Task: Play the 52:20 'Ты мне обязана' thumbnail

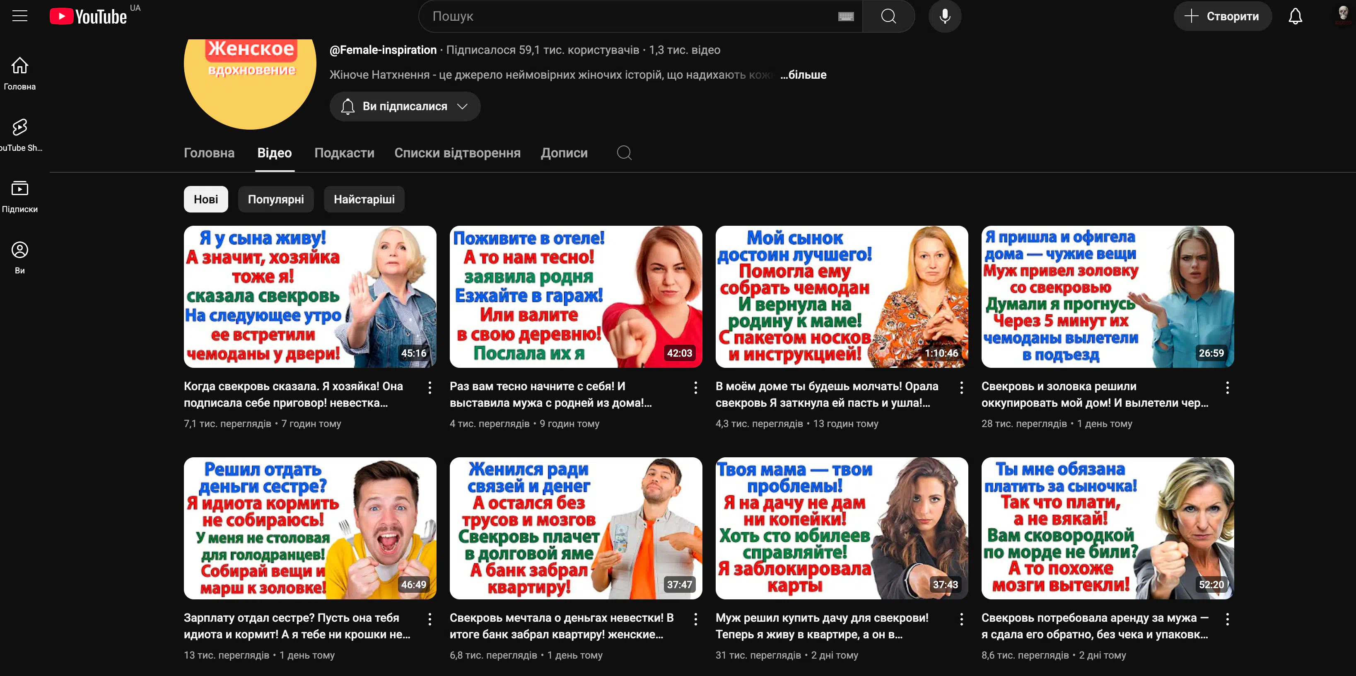Action: pyautogui.click(x=1107, y=528)
